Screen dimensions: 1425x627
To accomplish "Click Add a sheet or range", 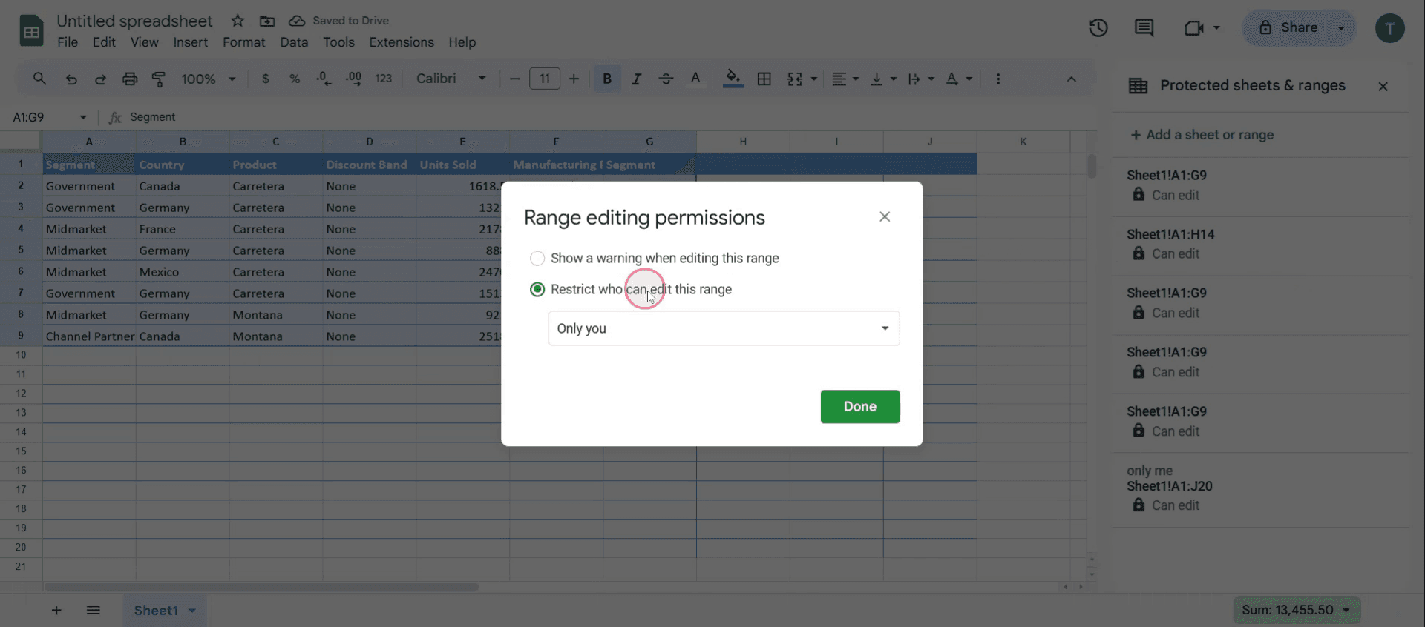I will 1202,135.
